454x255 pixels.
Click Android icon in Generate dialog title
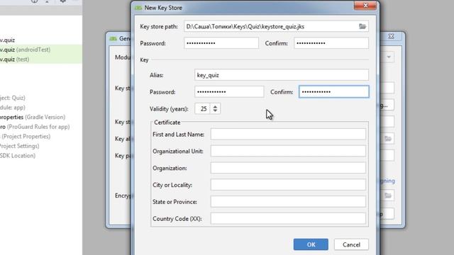(113, 38)
